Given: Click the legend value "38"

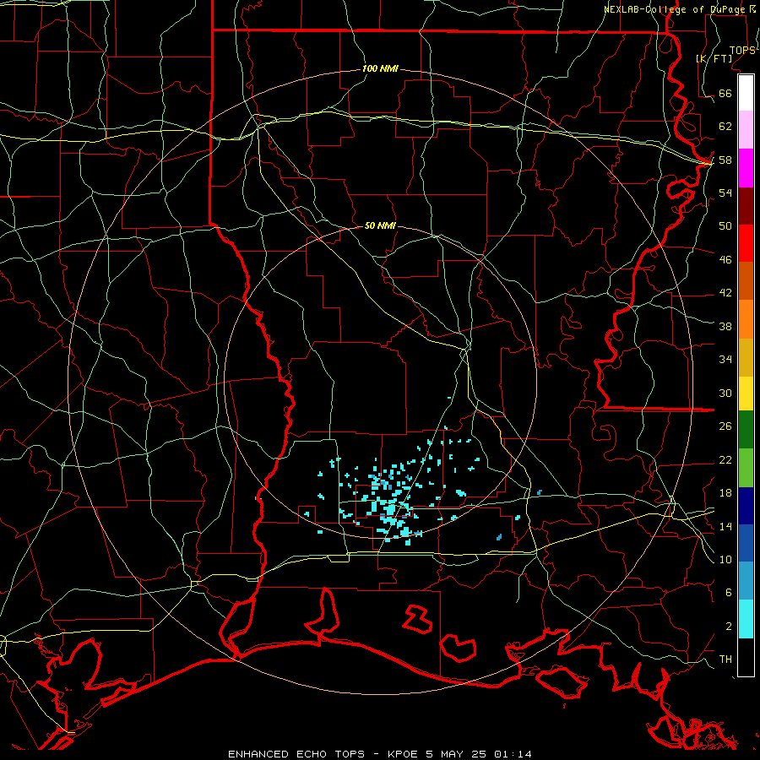Looking at the screenshot, I should 725,326.
